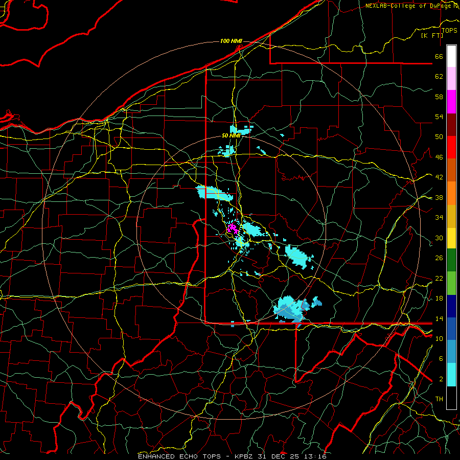Click the cyan swatch in the legend
Screen dimensions: 460x460
coord(451,375)
